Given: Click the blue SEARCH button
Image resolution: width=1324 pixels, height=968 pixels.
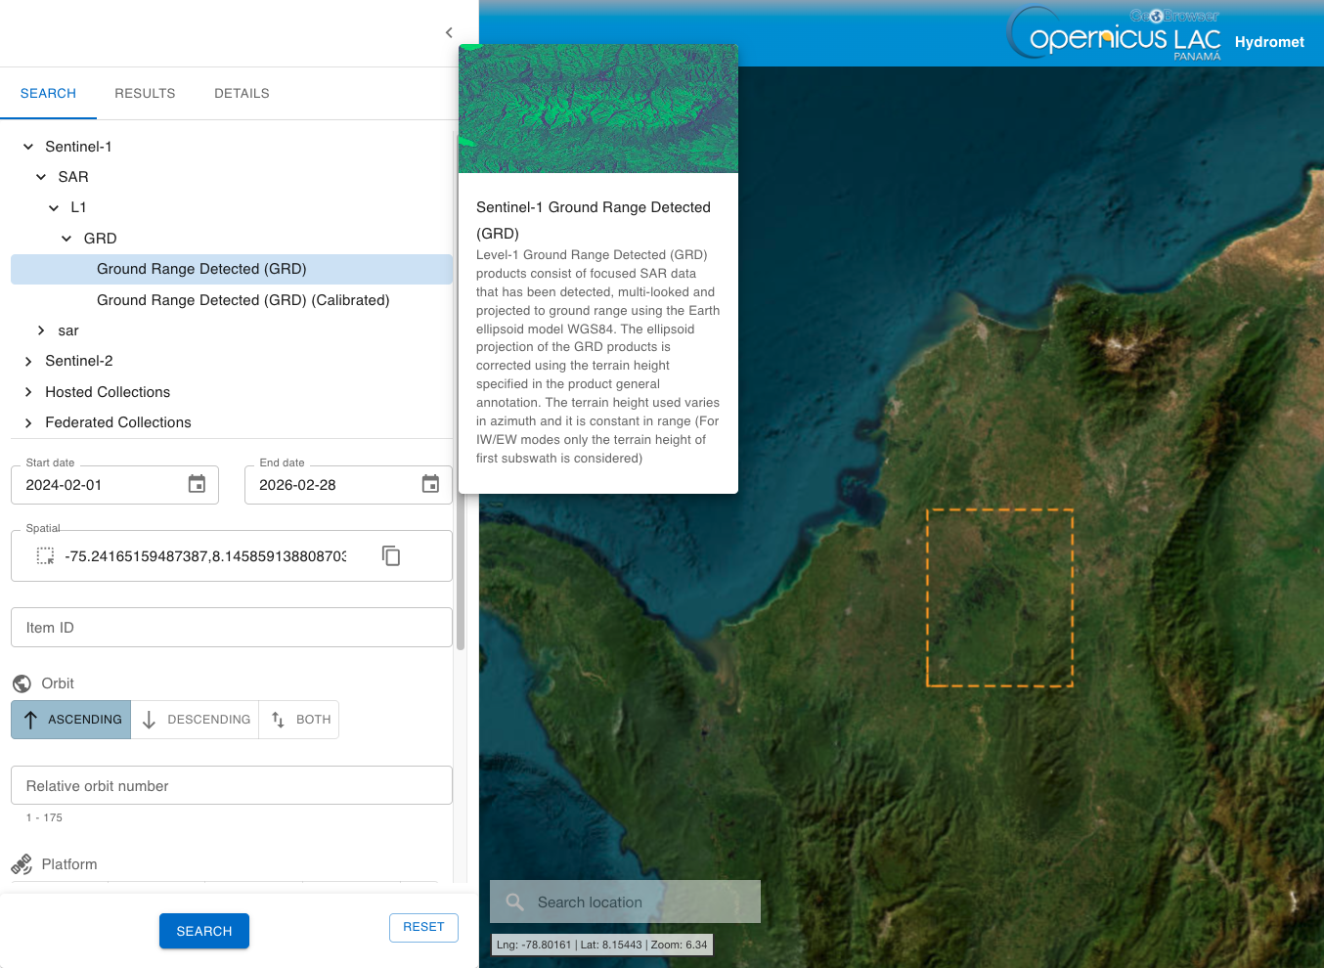Looking at the screenshot, I should coord(204,931).
